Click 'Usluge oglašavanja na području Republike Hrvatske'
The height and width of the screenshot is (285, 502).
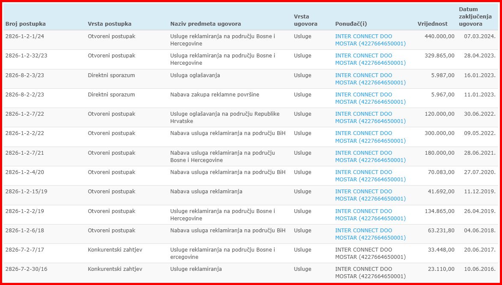(x=225, y=117)
